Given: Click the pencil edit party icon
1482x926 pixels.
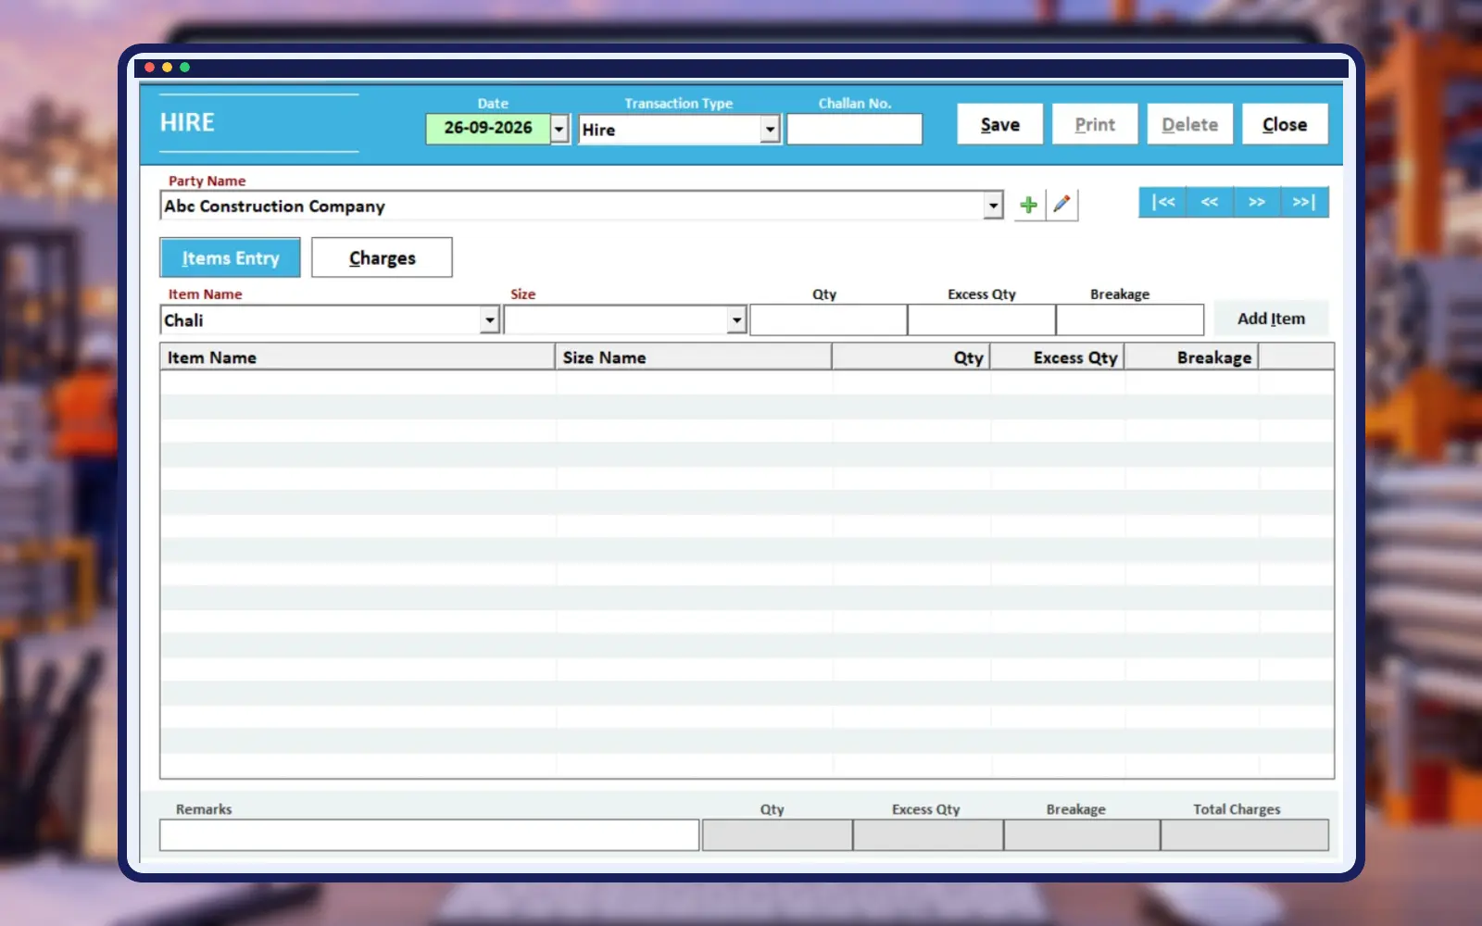Looking at the screenshot, I should click(1062, 205).
